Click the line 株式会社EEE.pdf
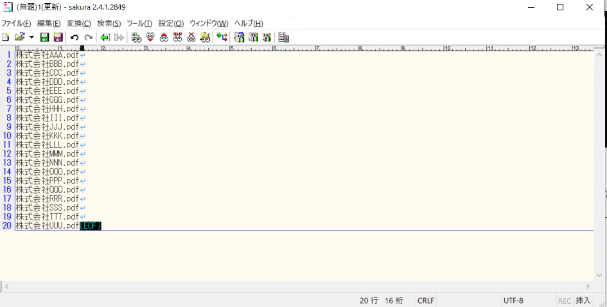The height and width of the screenshot is (307, 607). [x=48, y=91]
